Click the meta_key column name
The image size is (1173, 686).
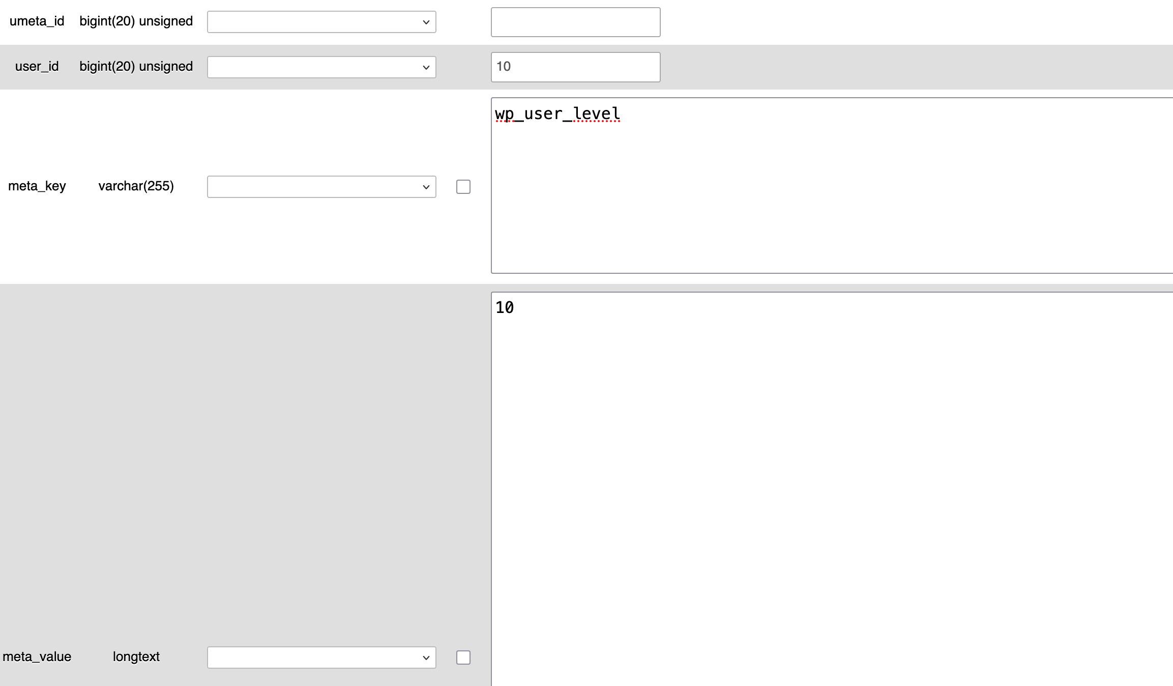[x=37, y=186]
